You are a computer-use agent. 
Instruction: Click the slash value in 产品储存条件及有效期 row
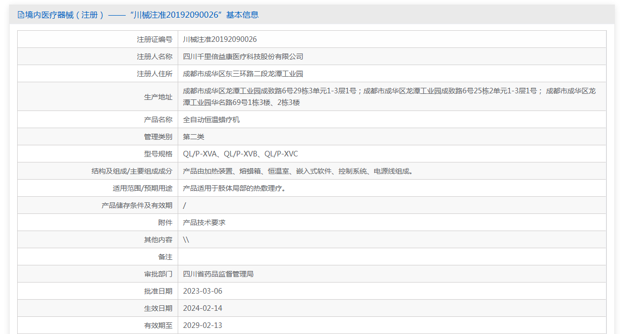(184, 205)
